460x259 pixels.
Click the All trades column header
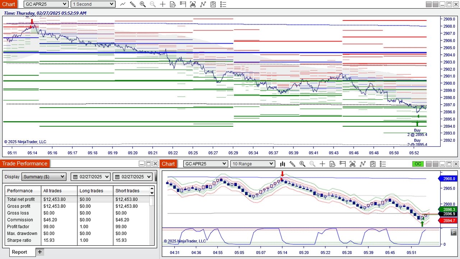[59, 191]
